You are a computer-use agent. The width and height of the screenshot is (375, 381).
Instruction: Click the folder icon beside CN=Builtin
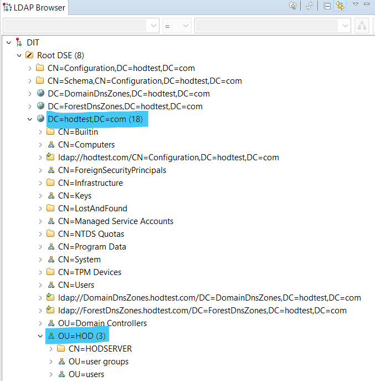pyautogui.click(x=51, y=132)
